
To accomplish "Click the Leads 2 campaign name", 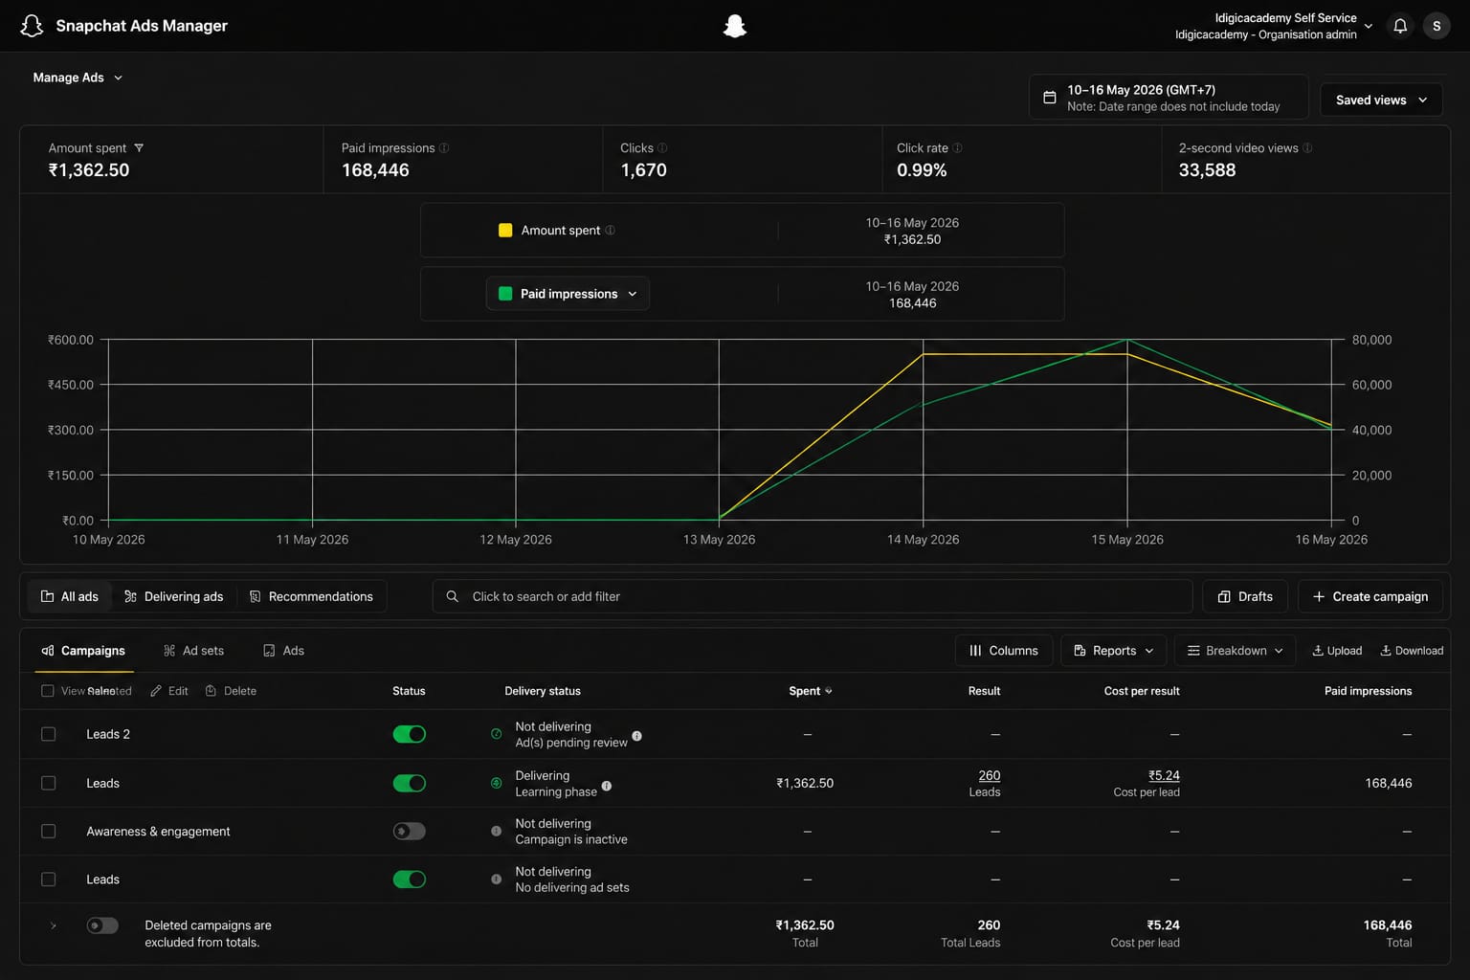I will [x=108, y=734].
